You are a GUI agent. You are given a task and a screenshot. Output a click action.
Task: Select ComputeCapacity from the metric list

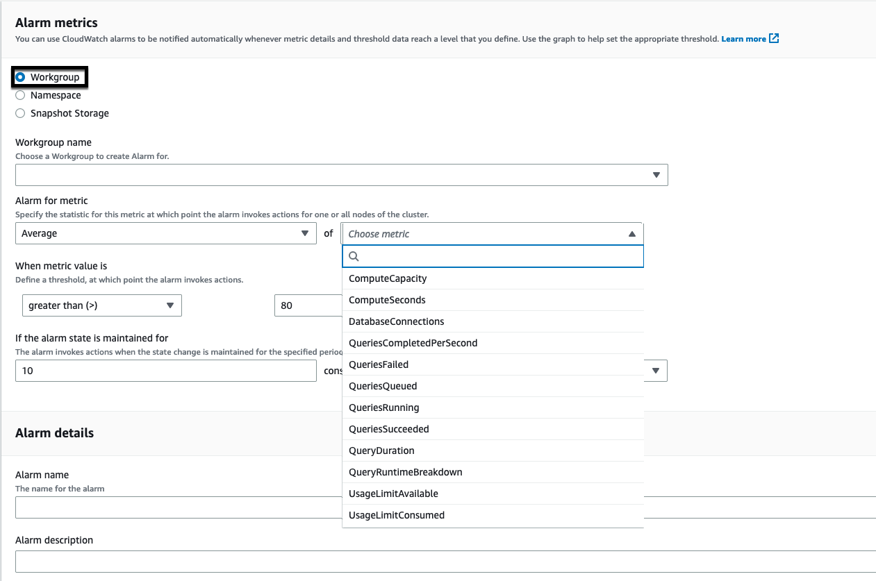pyautogui.click(x=387, y=278)
